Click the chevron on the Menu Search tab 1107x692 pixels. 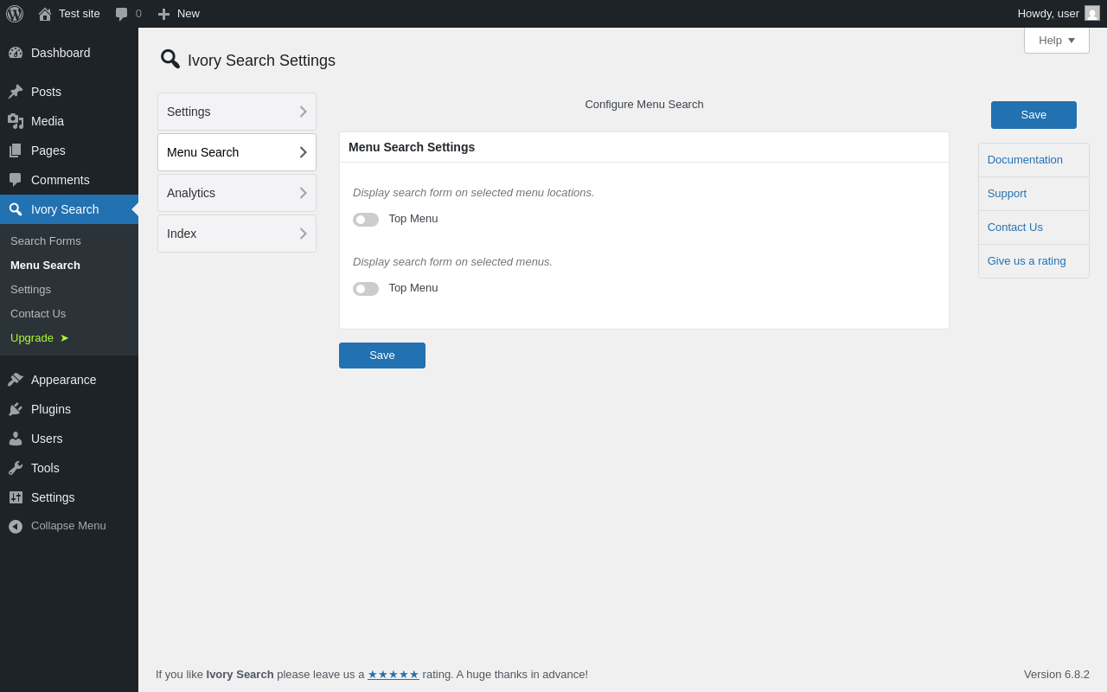tap(304, 152)
